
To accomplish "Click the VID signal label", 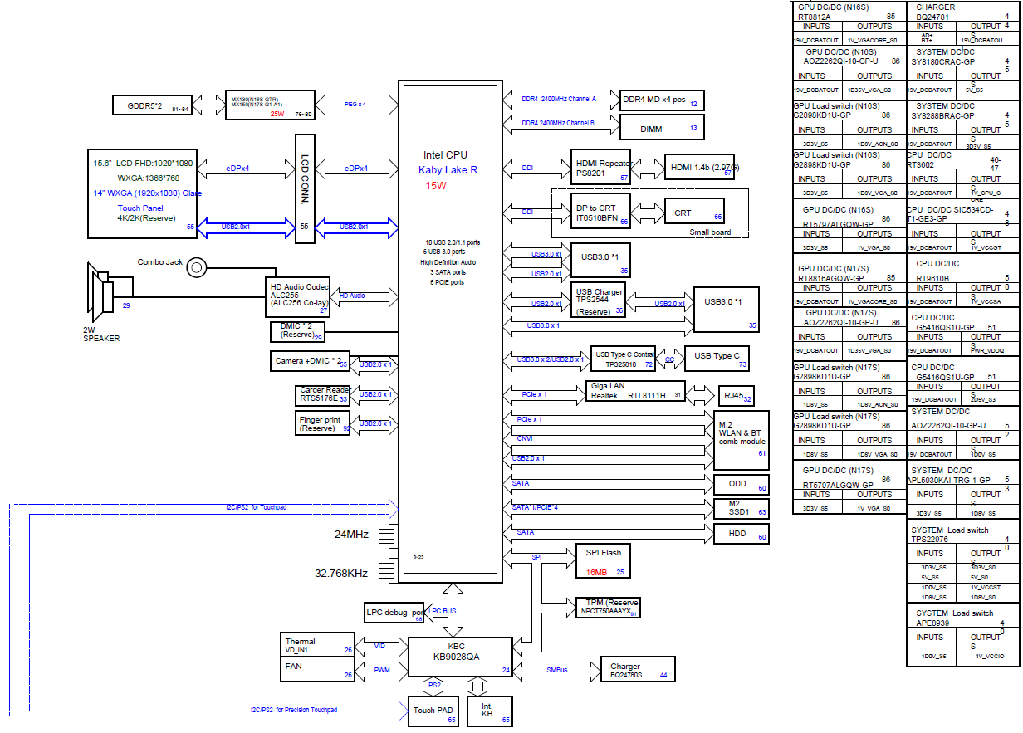I will tap(380, 645).
